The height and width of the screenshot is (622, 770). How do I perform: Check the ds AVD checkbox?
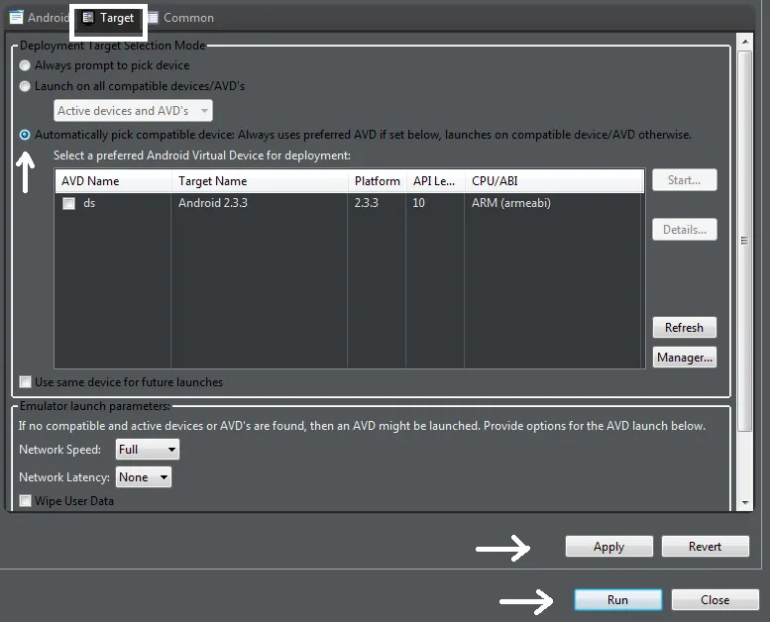(x=68, y=203)
